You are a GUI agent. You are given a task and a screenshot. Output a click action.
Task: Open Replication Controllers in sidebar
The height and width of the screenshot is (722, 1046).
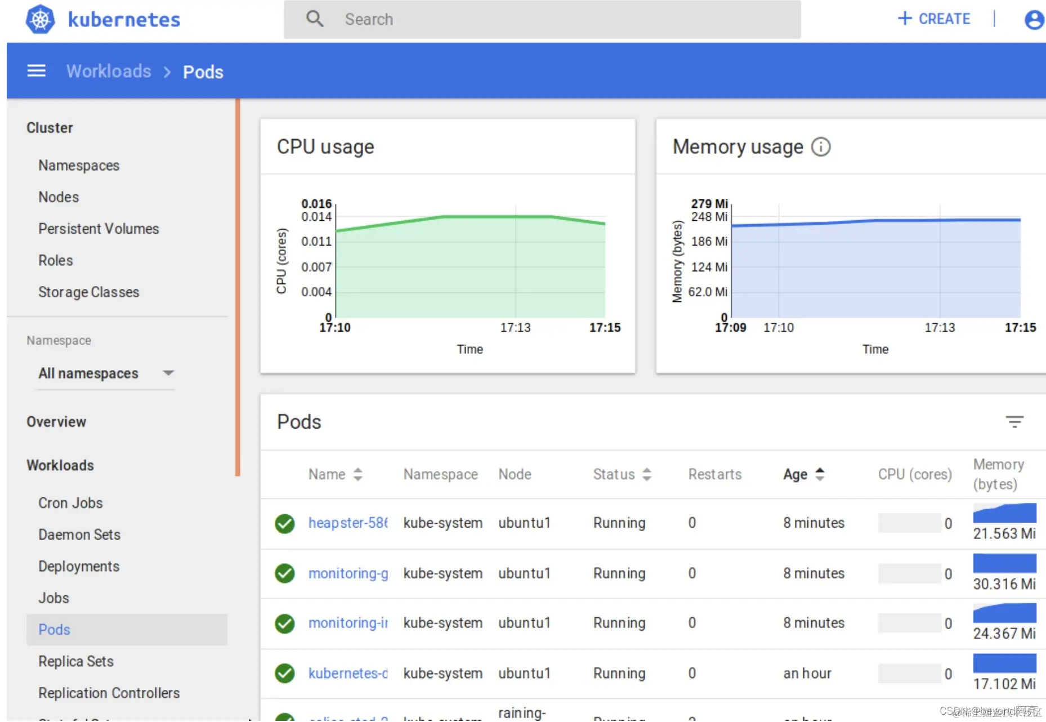[x=109, y=693]
